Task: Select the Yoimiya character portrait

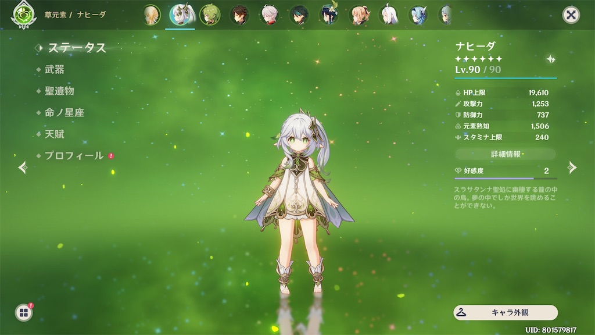Action: click(359, 15)
